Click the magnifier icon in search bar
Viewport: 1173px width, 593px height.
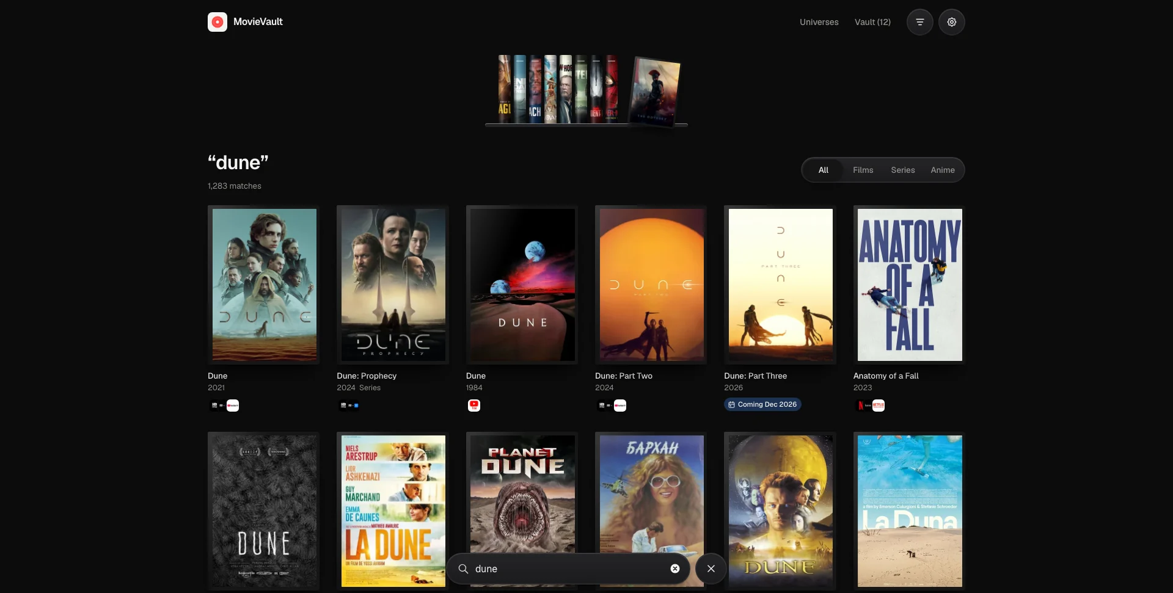coord(463,569)
